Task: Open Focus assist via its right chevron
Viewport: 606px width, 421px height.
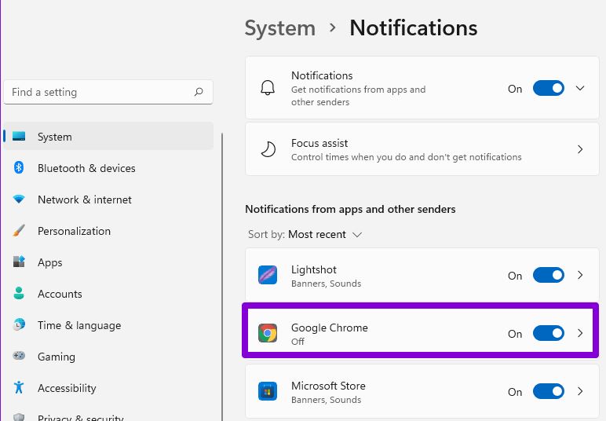Action: 580,149
